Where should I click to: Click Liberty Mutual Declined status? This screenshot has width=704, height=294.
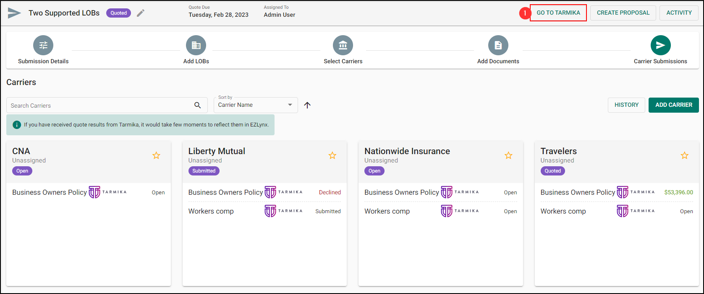330,192
